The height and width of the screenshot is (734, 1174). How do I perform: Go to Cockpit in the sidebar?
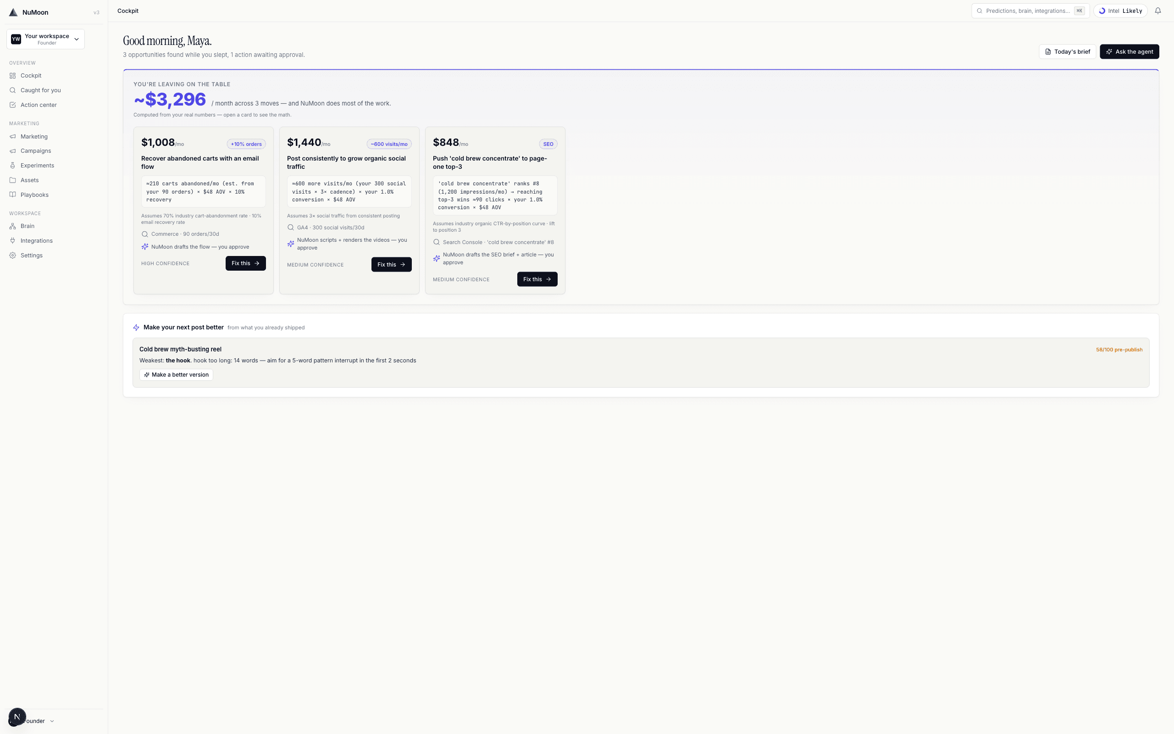click(x=31, y=76)
